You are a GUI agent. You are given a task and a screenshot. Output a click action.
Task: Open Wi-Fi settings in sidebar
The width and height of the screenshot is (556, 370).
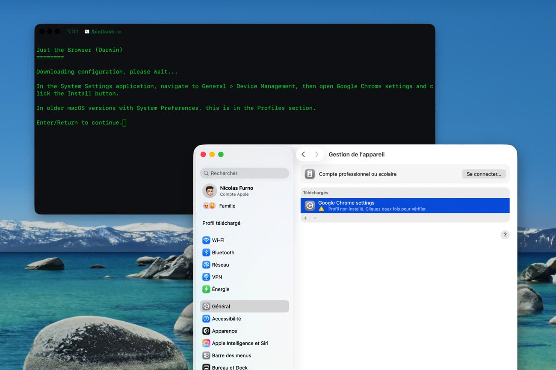point(218,240)
